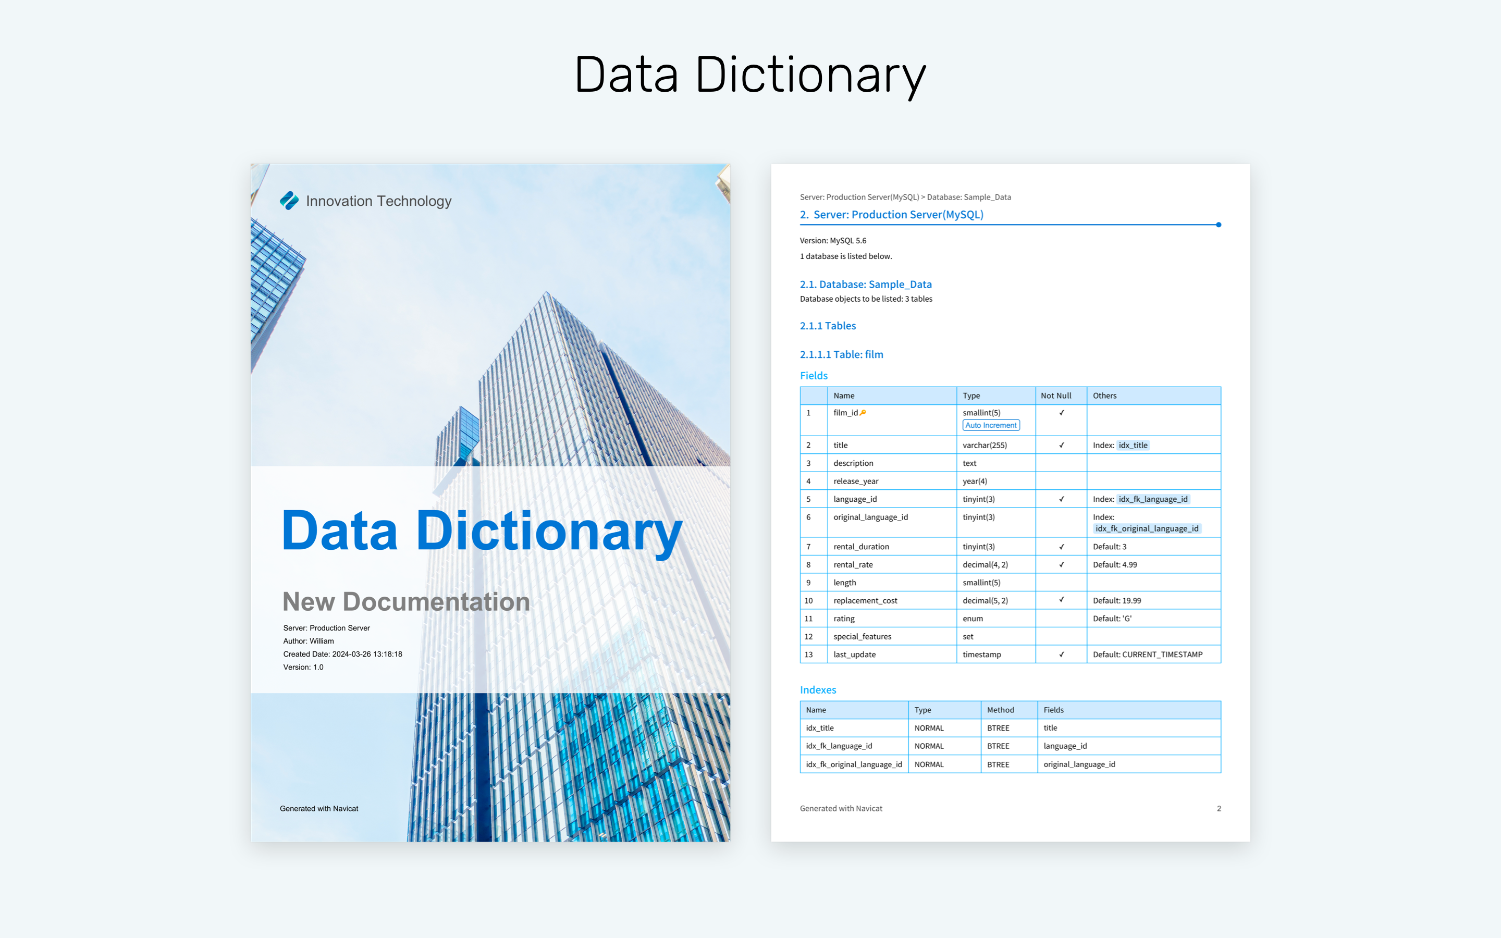The height and width of the screenshot is (938, 1501).
Task: Click the 'Innovation Technology' company name text
Action: 378,201
